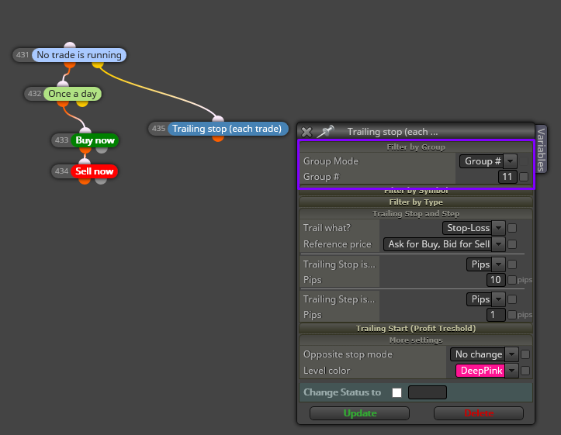Open the Reference price dropdown
The width and height of the screenshot is (561, 435).
[444, 244]
